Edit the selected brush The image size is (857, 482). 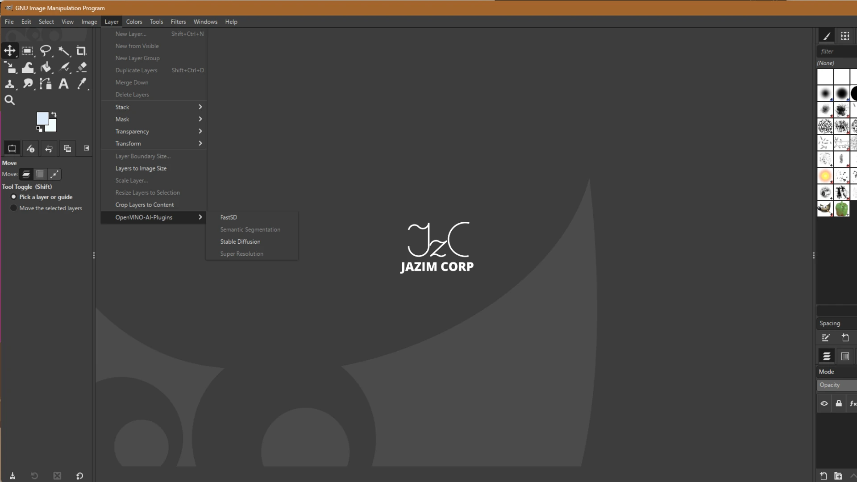tap(826, 338)
